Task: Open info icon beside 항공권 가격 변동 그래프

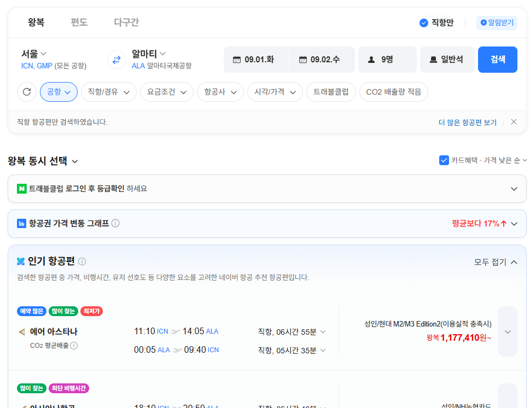Action: [115, 224]
